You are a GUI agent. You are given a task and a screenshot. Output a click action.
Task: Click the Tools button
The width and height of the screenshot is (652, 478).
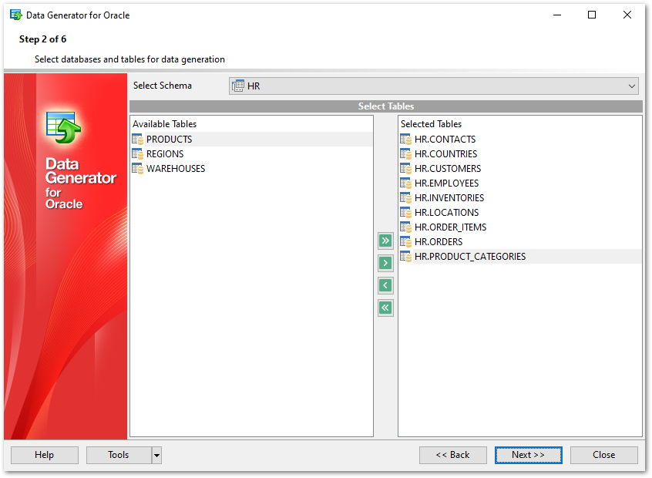[119, 455]
